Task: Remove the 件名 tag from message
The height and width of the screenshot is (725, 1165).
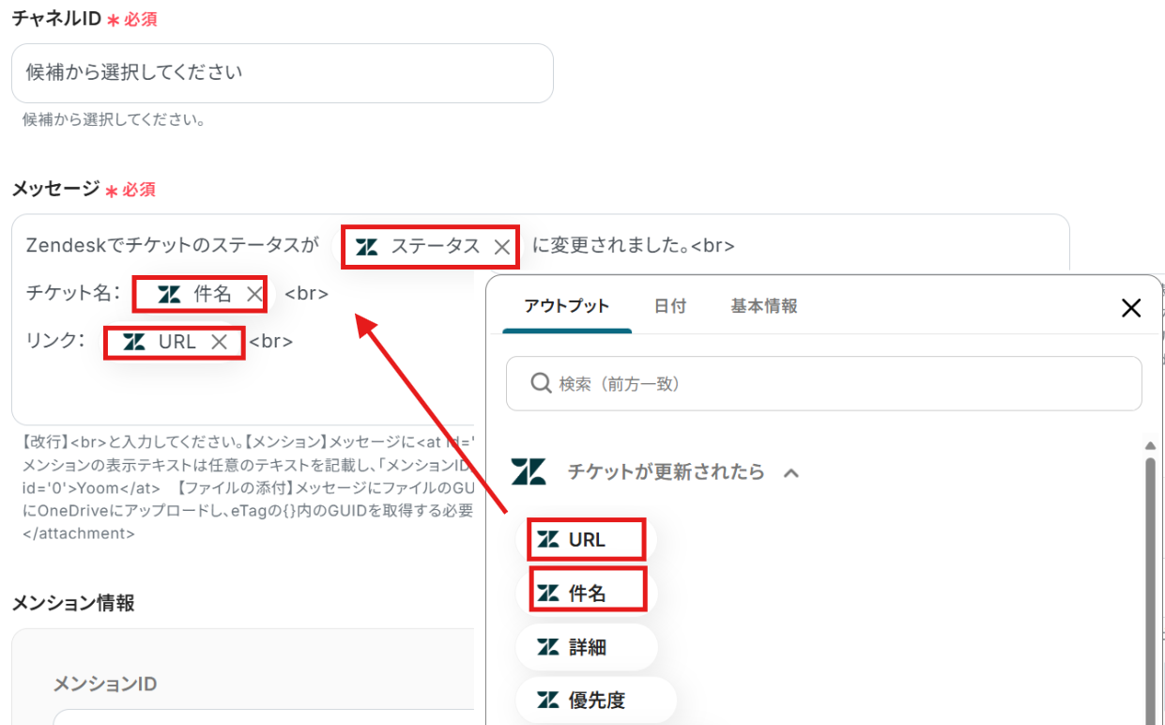Action: 254,294
